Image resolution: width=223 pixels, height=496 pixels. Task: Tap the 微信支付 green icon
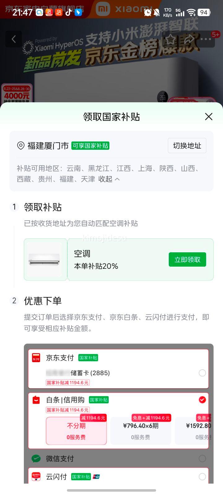(x=36, y=458)
